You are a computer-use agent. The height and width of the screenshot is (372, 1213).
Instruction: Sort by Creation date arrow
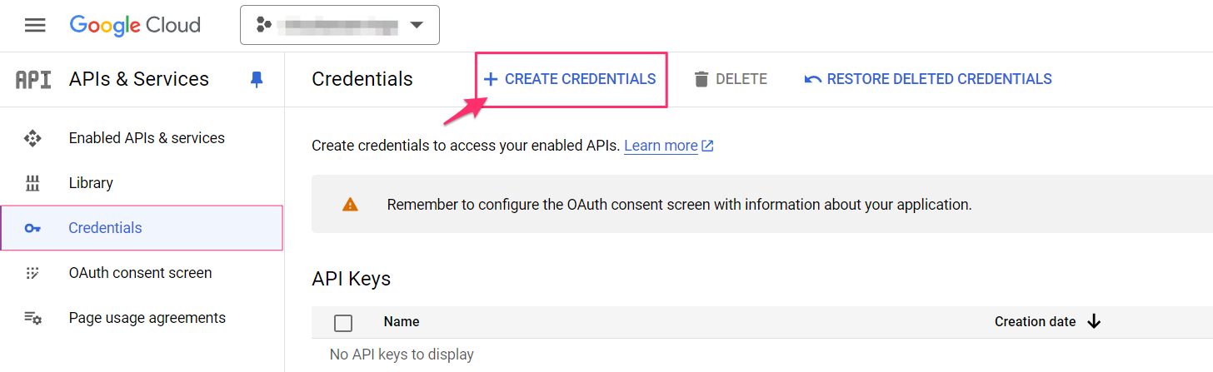(x=1094, y=322)
